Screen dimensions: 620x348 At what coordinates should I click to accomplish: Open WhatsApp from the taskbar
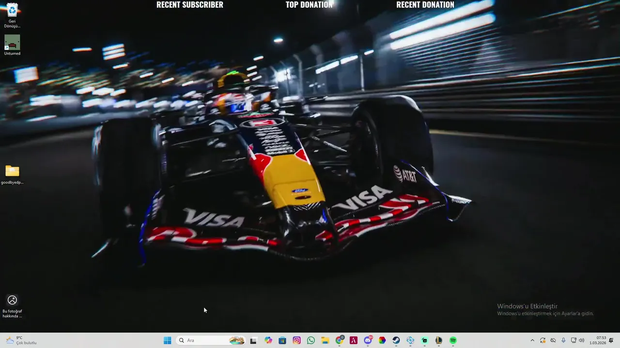point(311,340)
